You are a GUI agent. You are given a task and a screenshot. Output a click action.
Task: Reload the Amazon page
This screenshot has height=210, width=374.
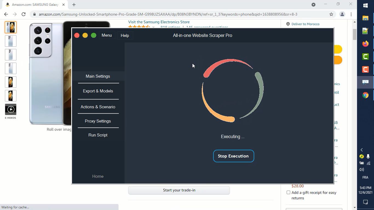point(24,14)
